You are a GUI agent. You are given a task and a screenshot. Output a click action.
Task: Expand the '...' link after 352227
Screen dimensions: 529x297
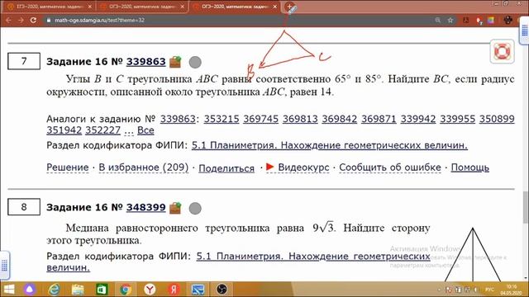pyautogui.click(x=129, y=131)
